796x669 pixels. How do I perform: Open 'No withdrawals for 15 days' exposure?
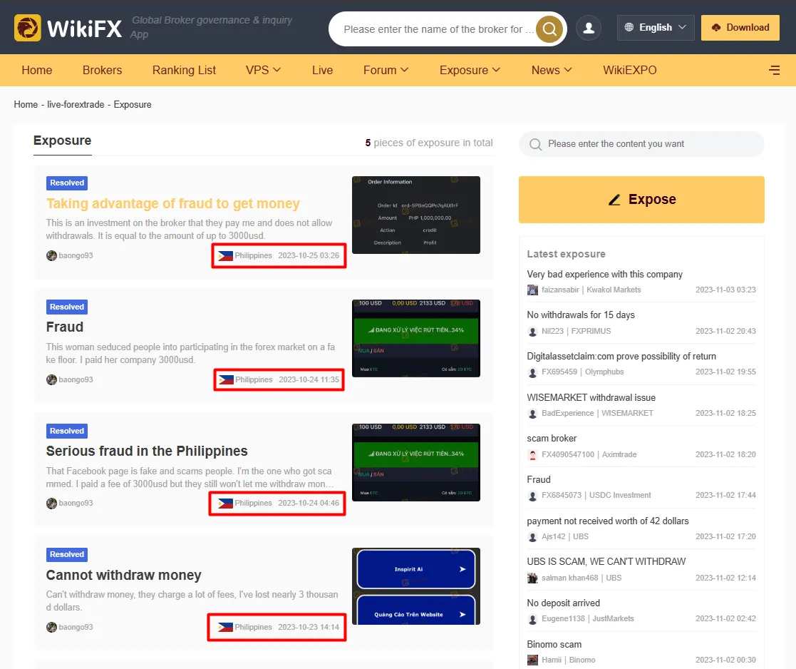pyautogui.click(x=581, y=315)
